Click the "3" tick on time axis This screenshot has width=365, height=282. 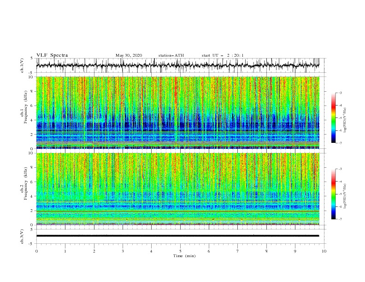(123, 251)
